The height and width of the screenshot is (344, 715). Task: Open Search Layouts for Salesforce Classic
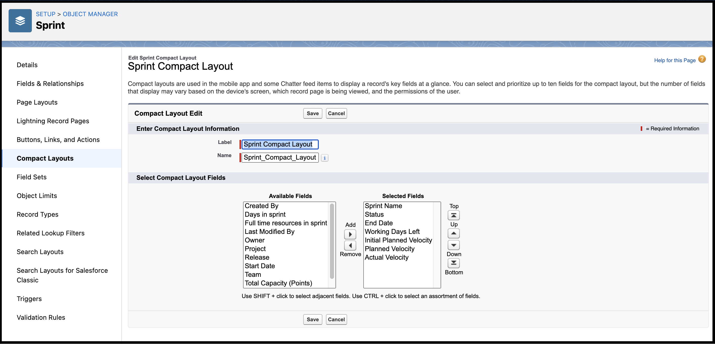[62, 275]
